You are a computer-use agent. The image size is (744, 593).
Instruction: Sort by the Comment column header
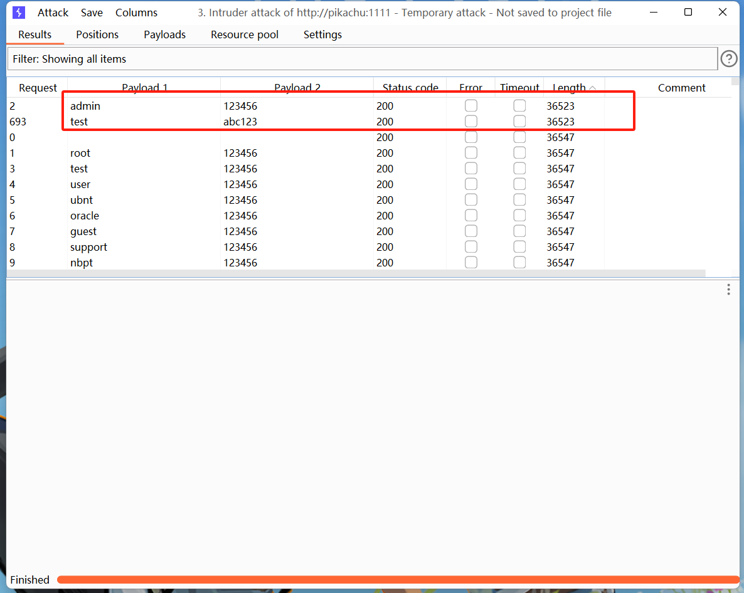point(681,88)
